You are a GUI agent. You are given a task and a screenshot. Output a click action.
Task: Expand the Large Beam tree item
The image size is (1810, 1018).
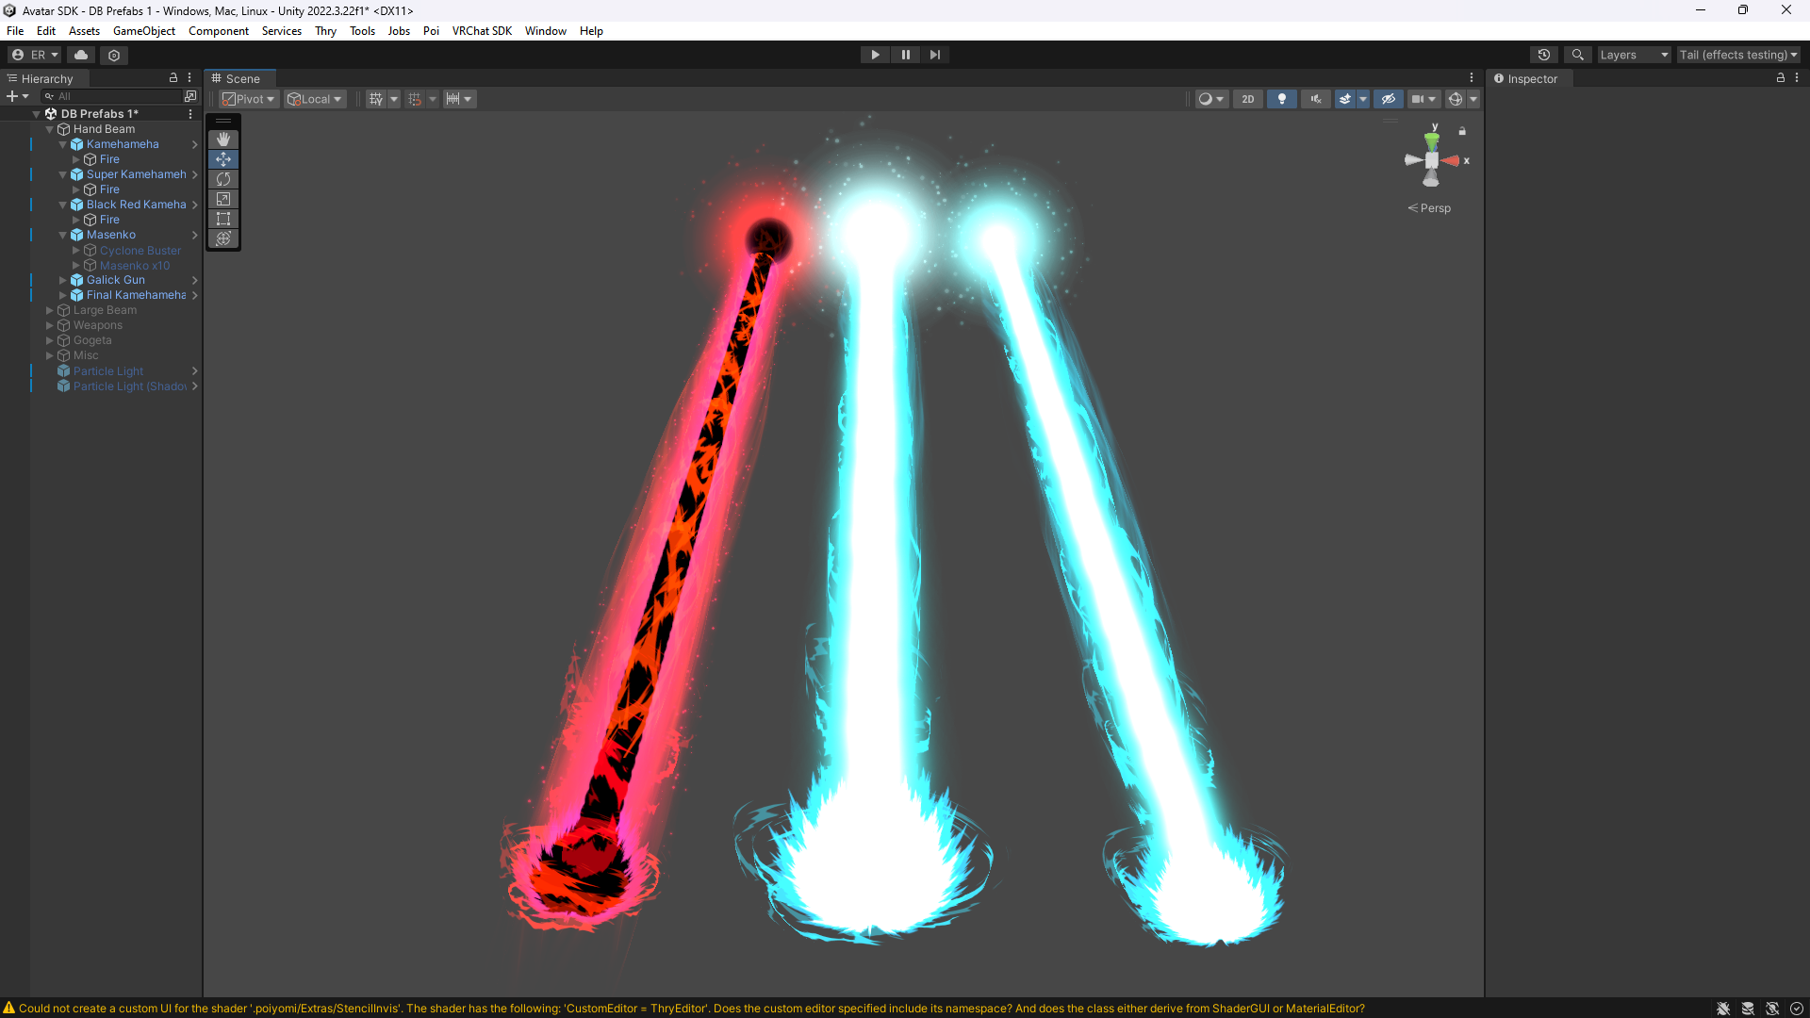pos(50,310)
